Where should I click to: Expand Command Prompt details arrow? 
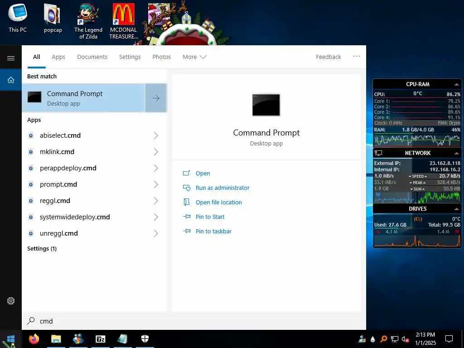click(156, 98)
